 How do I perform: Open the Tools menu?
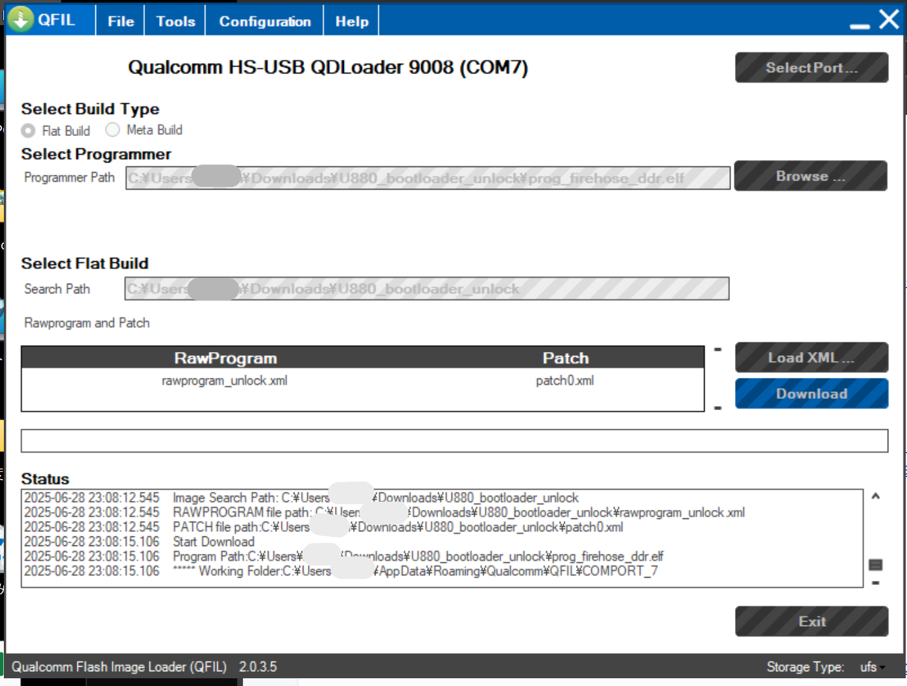pyautogui.click(x=175, y=21)
